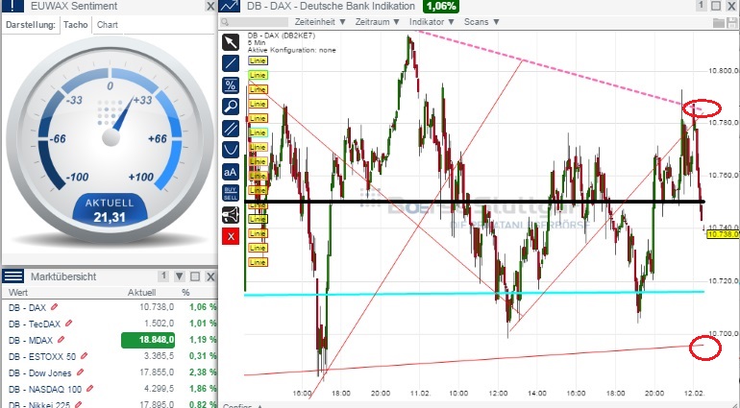Viewport: 740px width, 408px height.
Task: Click the chart-line icon in DB - DAX header
Action: [230, 6]
